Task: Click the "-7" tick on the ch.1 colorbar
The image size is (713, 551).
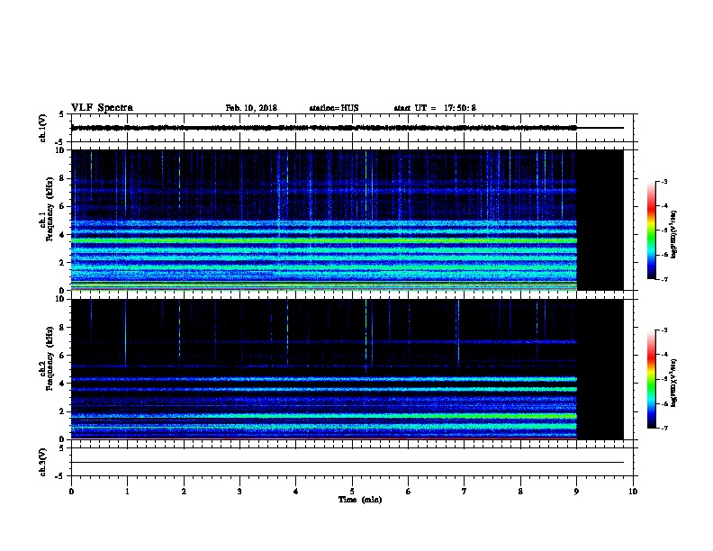Action: (663, 279)
